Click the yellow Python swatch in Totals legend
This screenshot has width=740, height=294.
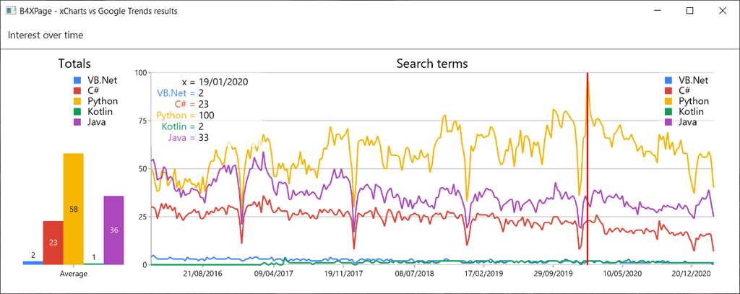(77, 101)
